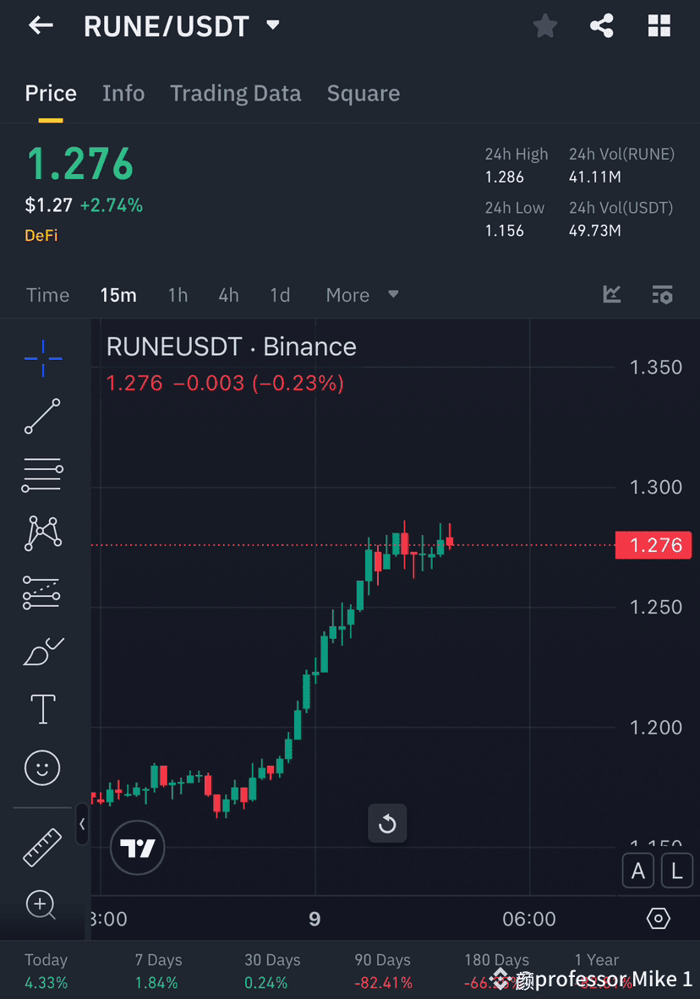Switch to the Trading Data tab
The height and width of the screenshot is (999, 700).
(x=235, y=93)
